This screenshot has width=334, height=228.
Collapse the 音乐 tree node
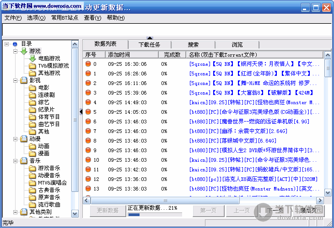click(15, 161)
